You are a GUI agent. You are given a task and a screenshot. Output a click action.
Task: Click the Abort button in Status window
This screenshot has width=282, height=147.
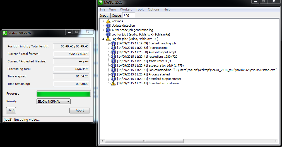tap(80, 110)
